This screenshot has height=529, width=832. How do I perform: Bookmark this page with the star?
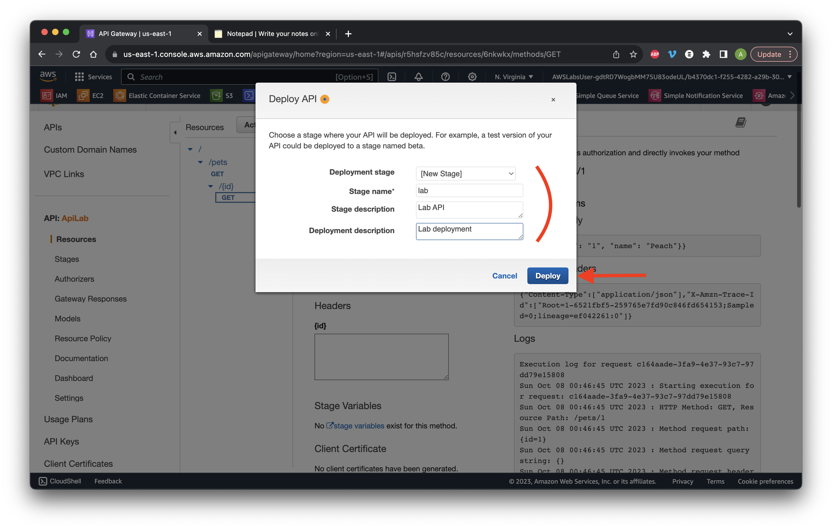click(x=633, y=54)
